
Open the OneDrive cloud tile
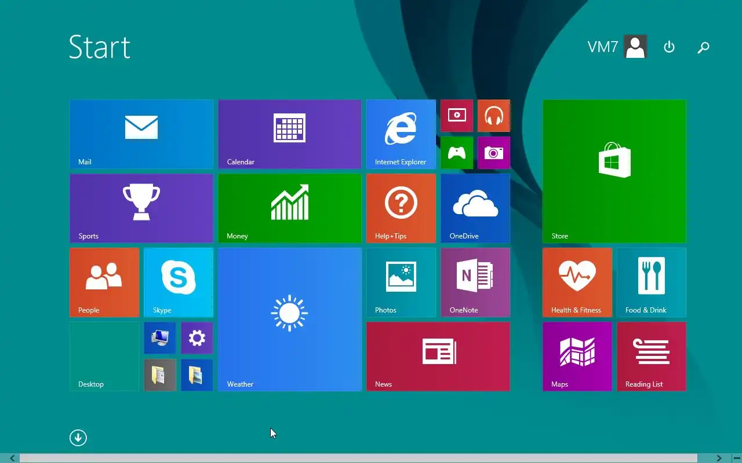pyautogui.click(x=475, y=208)
